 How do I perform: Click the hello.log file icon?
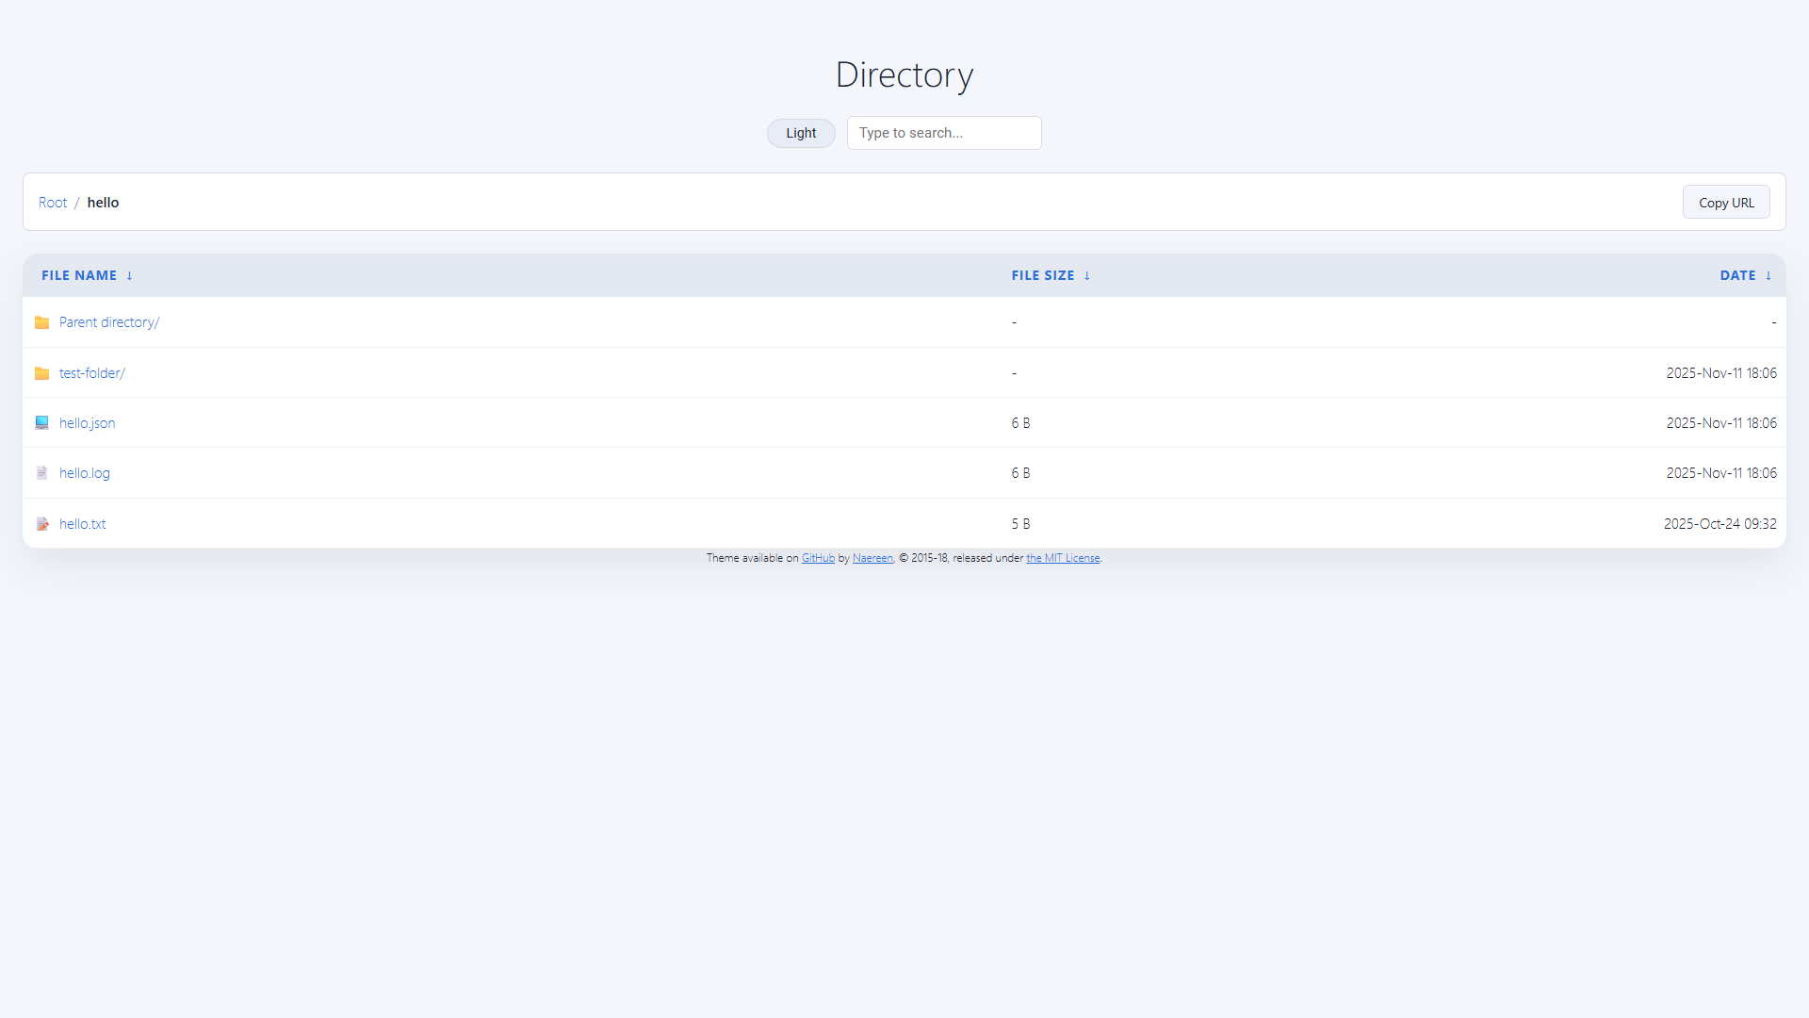[x=41, y=473]
